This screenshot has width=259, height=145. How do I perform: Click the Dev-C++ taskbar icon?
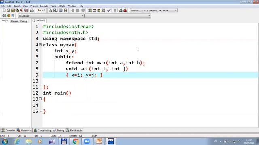111,141
